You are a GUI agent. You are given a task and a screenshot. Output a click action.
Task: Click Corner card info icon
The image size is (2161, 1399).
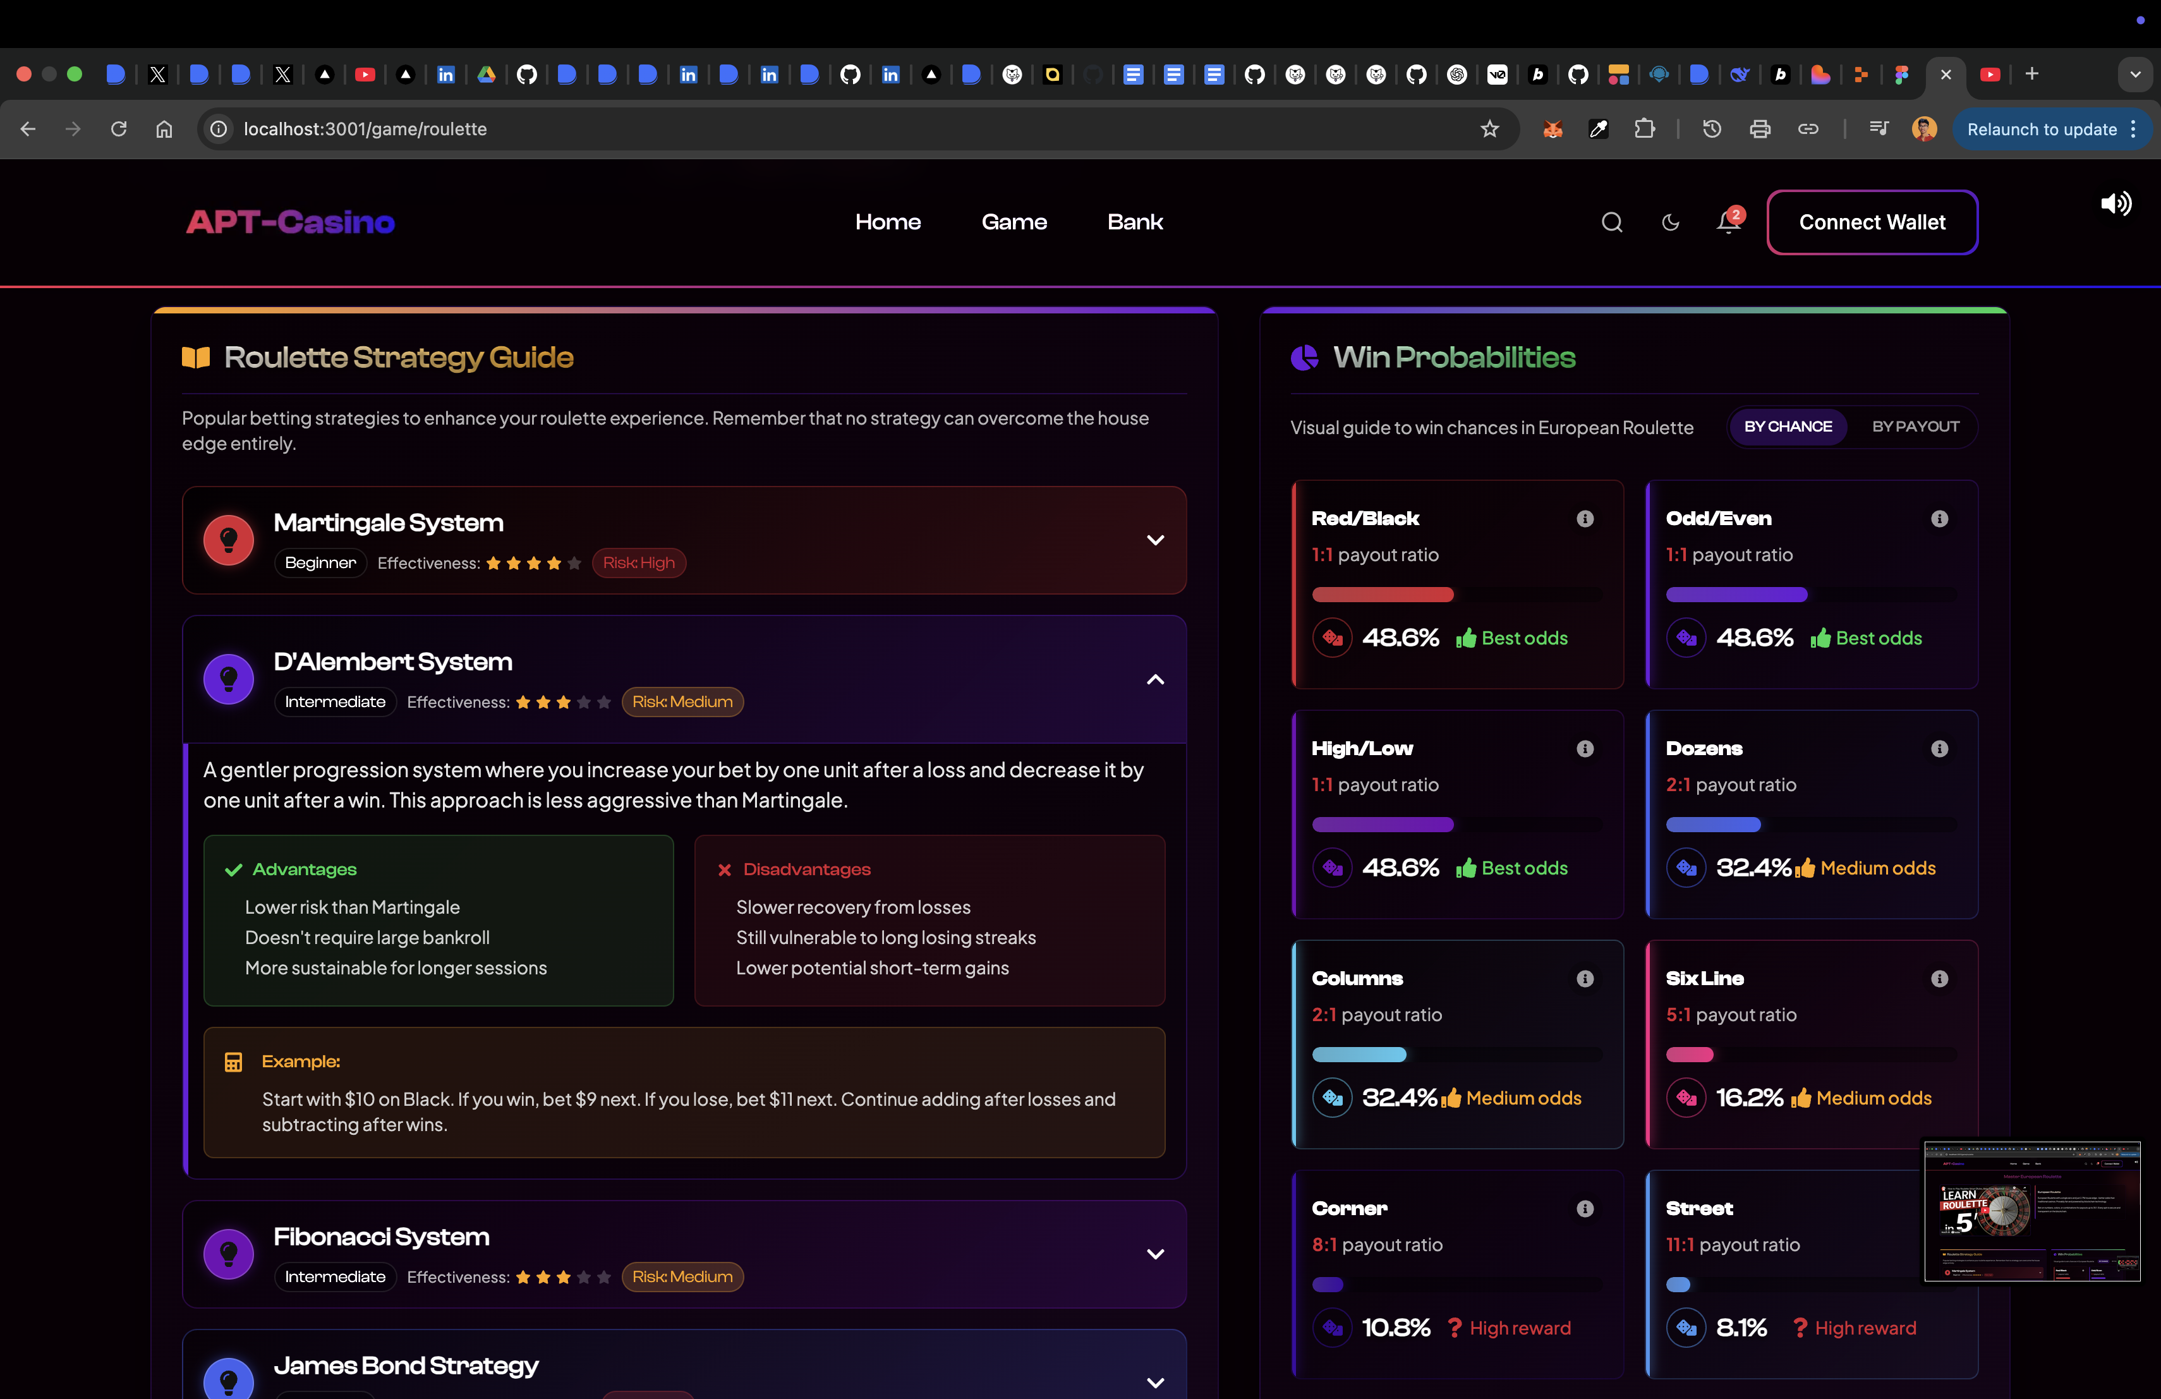click(1585, 1208)
